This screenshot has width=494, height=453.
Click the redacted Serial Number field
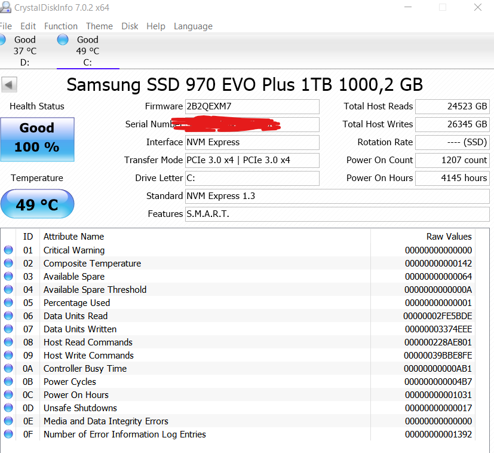pyautogui.click(x=252, y=124)
